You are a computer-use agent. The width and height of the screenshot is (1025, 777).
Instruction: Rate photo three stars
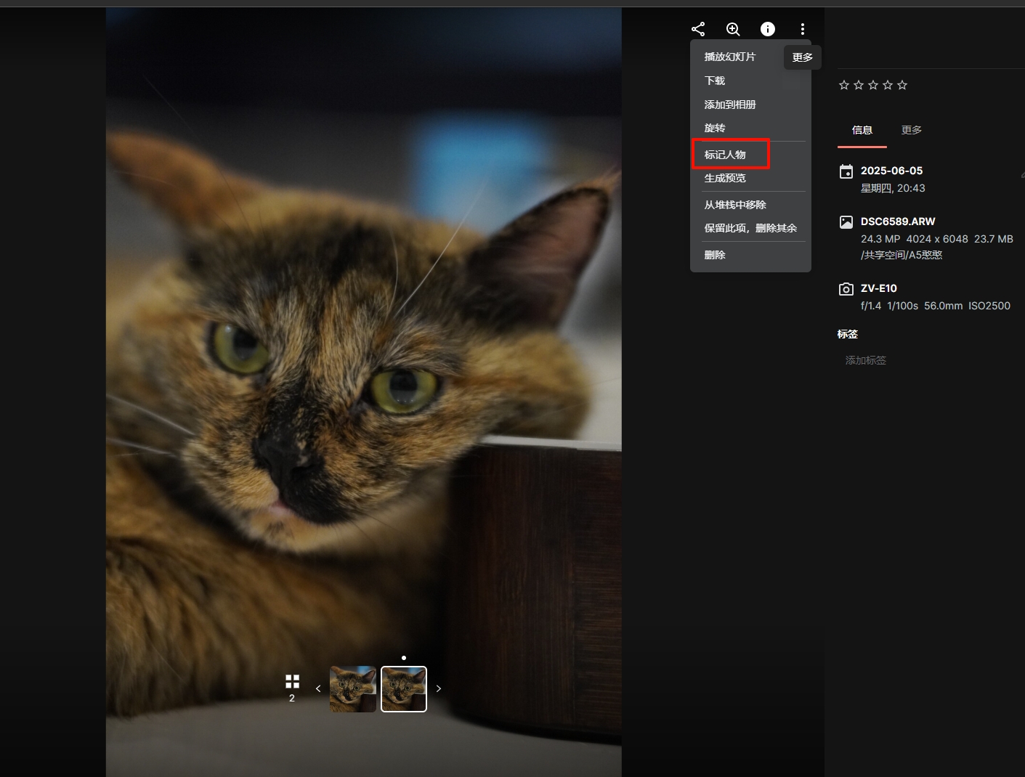(x=873, y=85)
